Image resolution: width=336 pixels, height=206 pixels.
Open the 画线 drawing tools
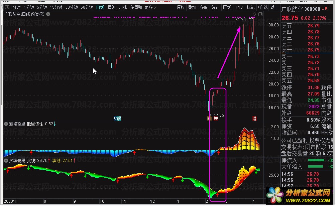227,7
